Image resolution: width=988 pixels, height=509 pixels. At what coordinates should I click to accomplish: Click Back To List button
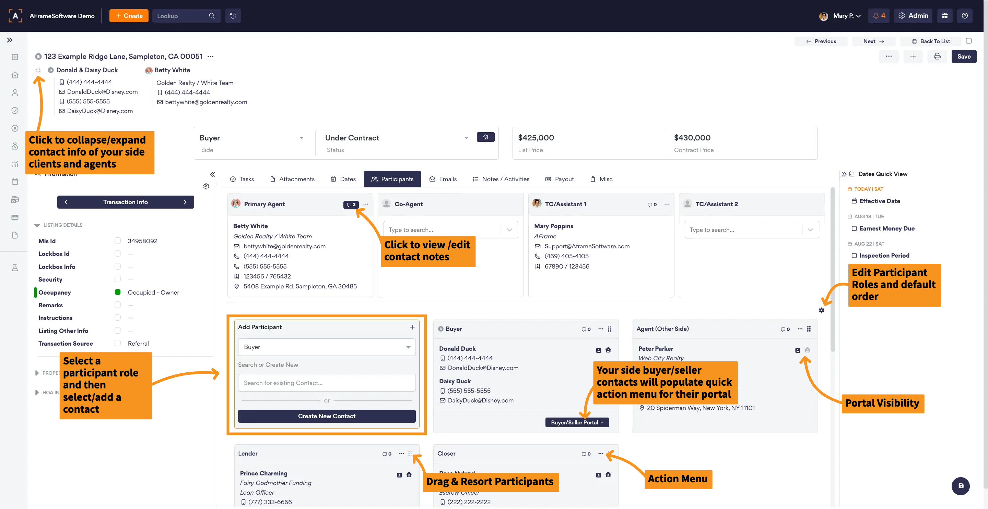930,41
